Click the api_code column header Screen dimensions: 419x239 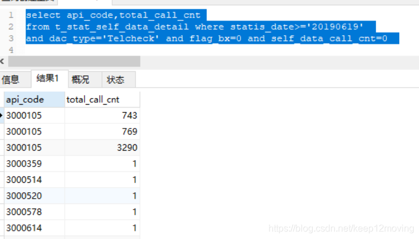click(34, 99)
